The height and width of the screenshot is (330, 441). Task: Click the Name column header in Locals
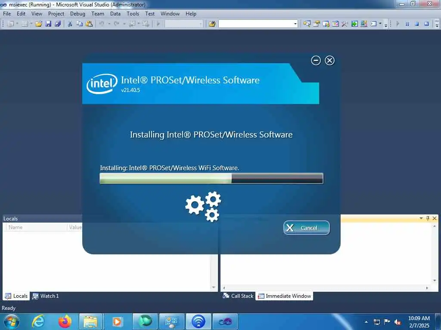[x=37, y=227]
